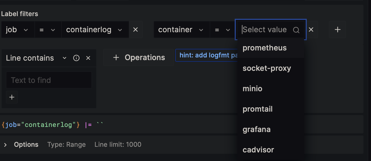371x161 pixels.
Task: Remove the container label filter
Action: point(311,30)
